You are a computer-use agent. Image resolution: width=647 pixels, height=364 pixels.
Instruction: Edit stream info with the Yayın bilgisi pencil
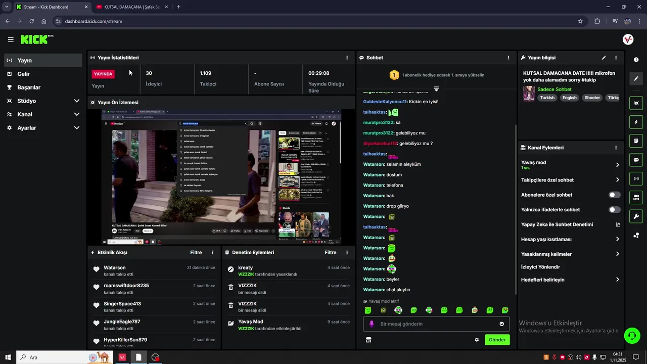pos(604,58)
